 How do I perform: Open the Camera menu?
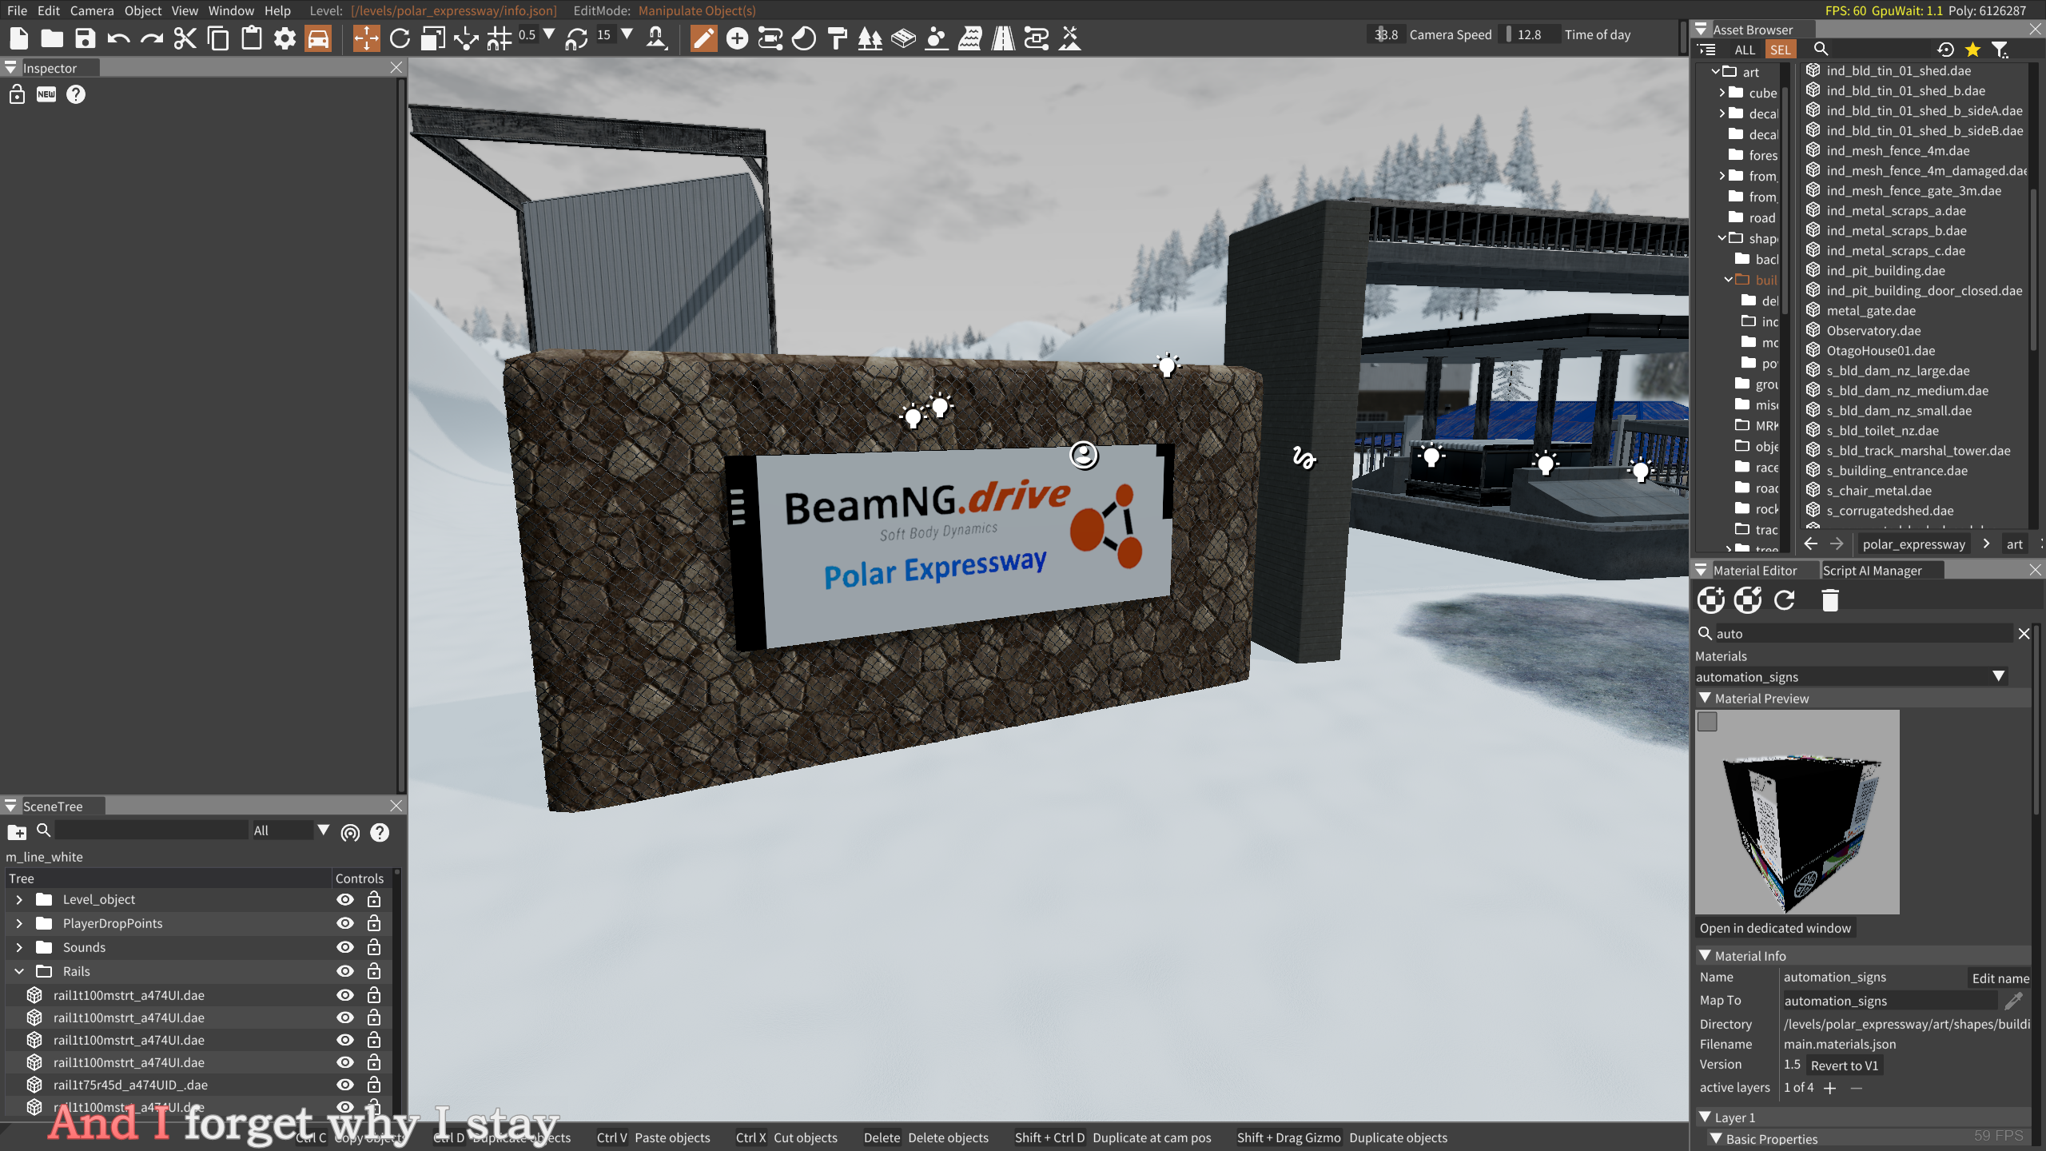point(91,10)
